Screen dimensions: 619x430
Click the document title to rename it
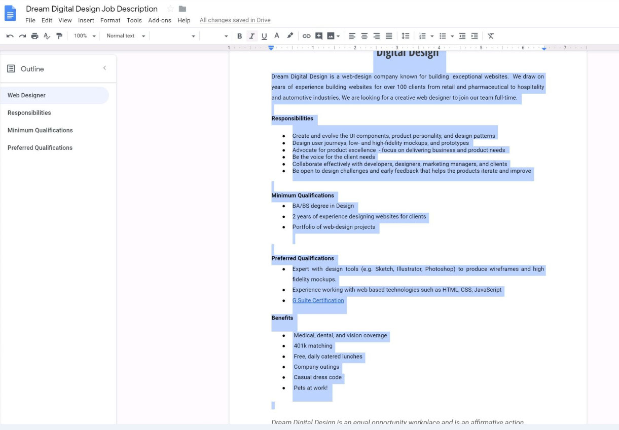[92, 9]
